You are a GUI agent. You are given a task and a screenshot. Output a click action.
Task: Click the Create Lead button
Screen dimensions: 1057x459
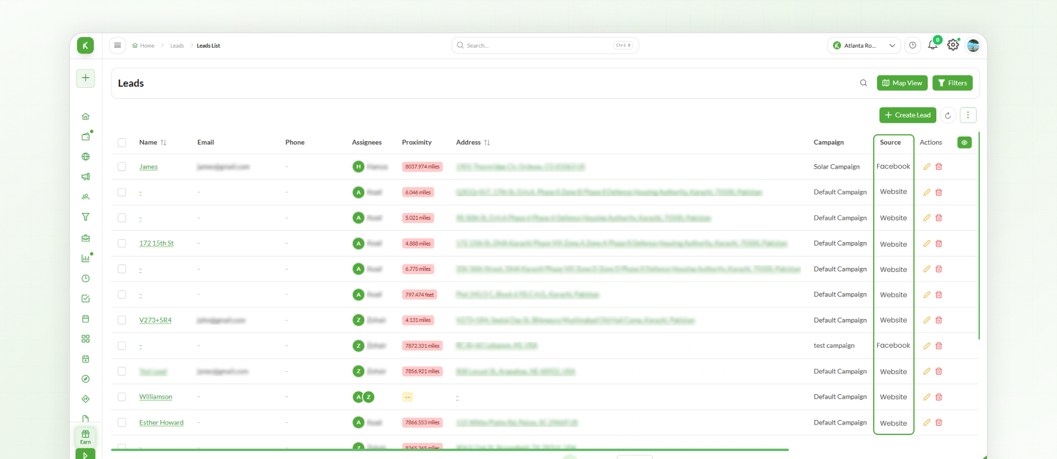[x=908, y=115]
